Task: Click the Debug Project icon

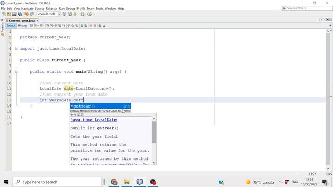Action: click(x=82, y=14)
